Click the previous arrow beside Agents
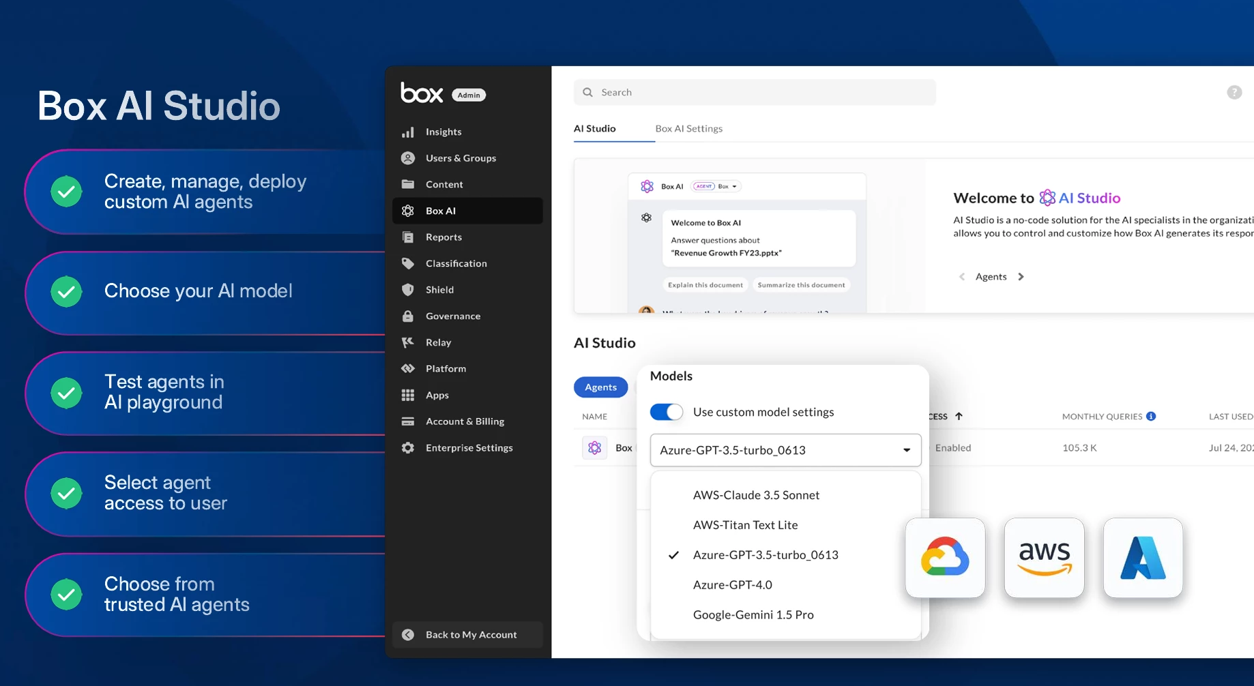The image size is (1254, 686). [962, 277]
